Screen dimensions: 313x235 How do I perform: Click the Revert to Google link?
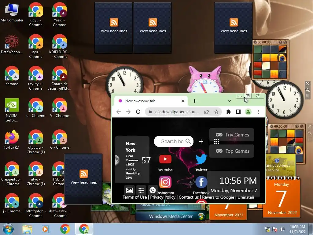pos(218,197)
